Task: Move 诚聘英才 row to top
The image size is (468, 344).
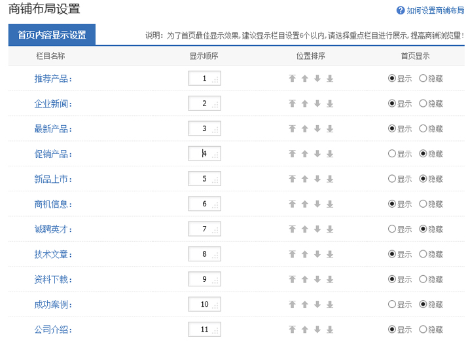Action: (x=292, y=229)
